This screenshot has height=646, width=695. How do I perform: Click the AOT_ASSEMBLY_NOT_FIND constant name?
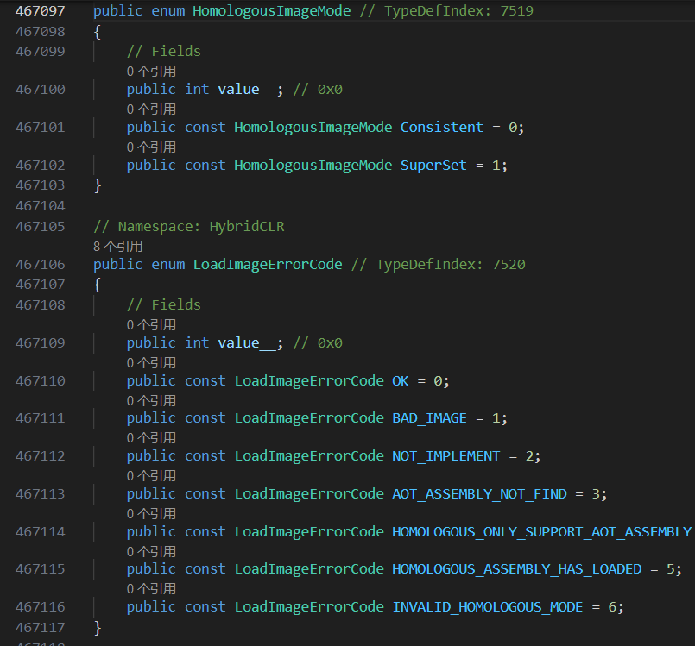click(x=479, y=493)
